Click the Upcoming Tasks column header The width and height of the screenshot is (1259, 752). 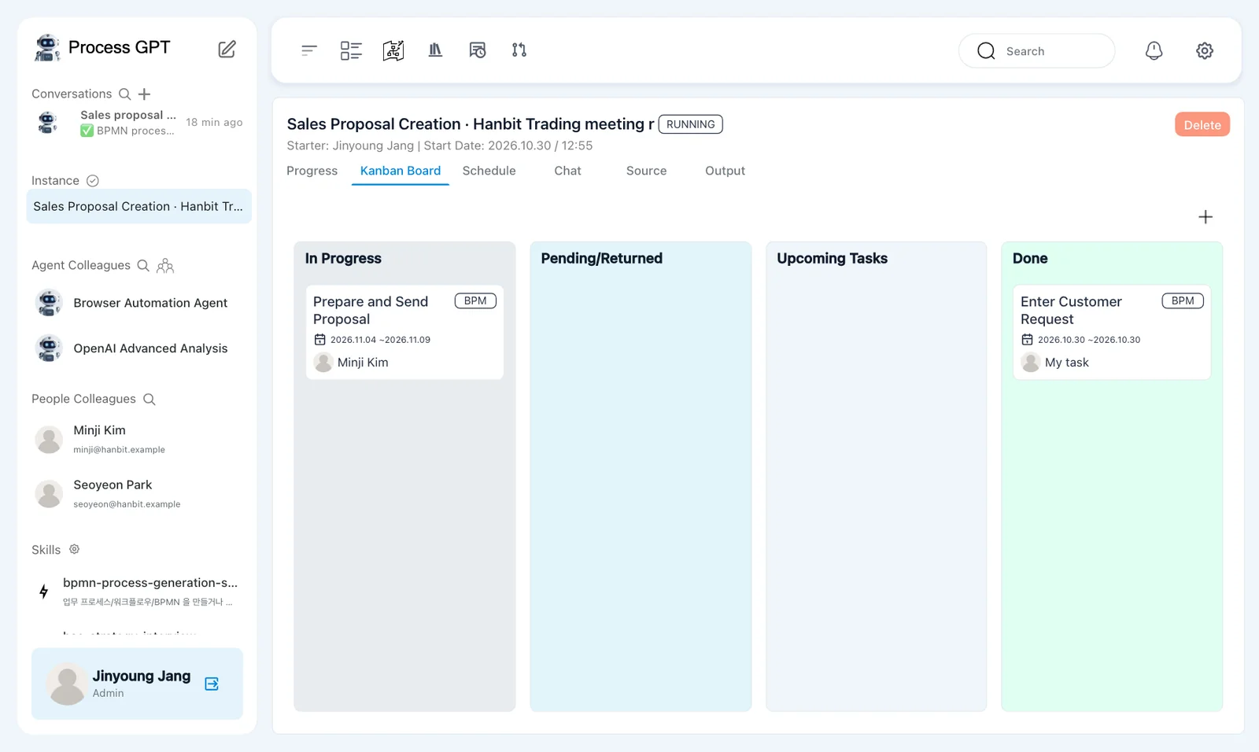pos(832,258)
